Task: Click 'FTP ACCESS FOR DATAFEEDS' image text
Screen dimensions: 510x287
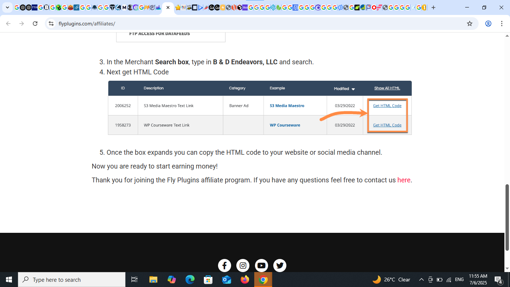Action: [159, 34]
